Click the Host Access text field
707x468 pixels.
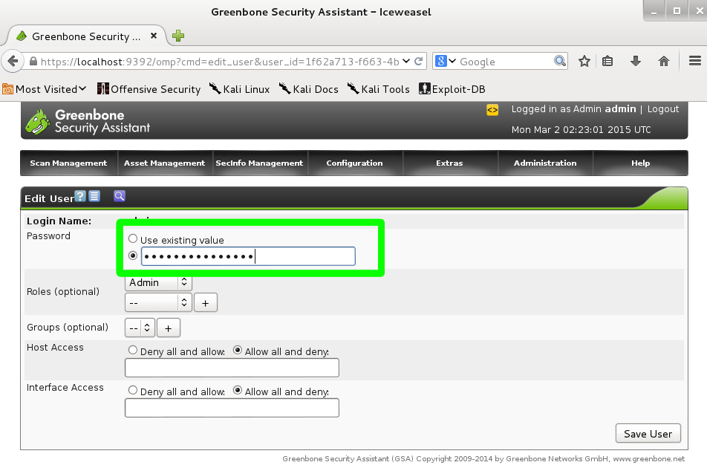(x=232, y=368)
